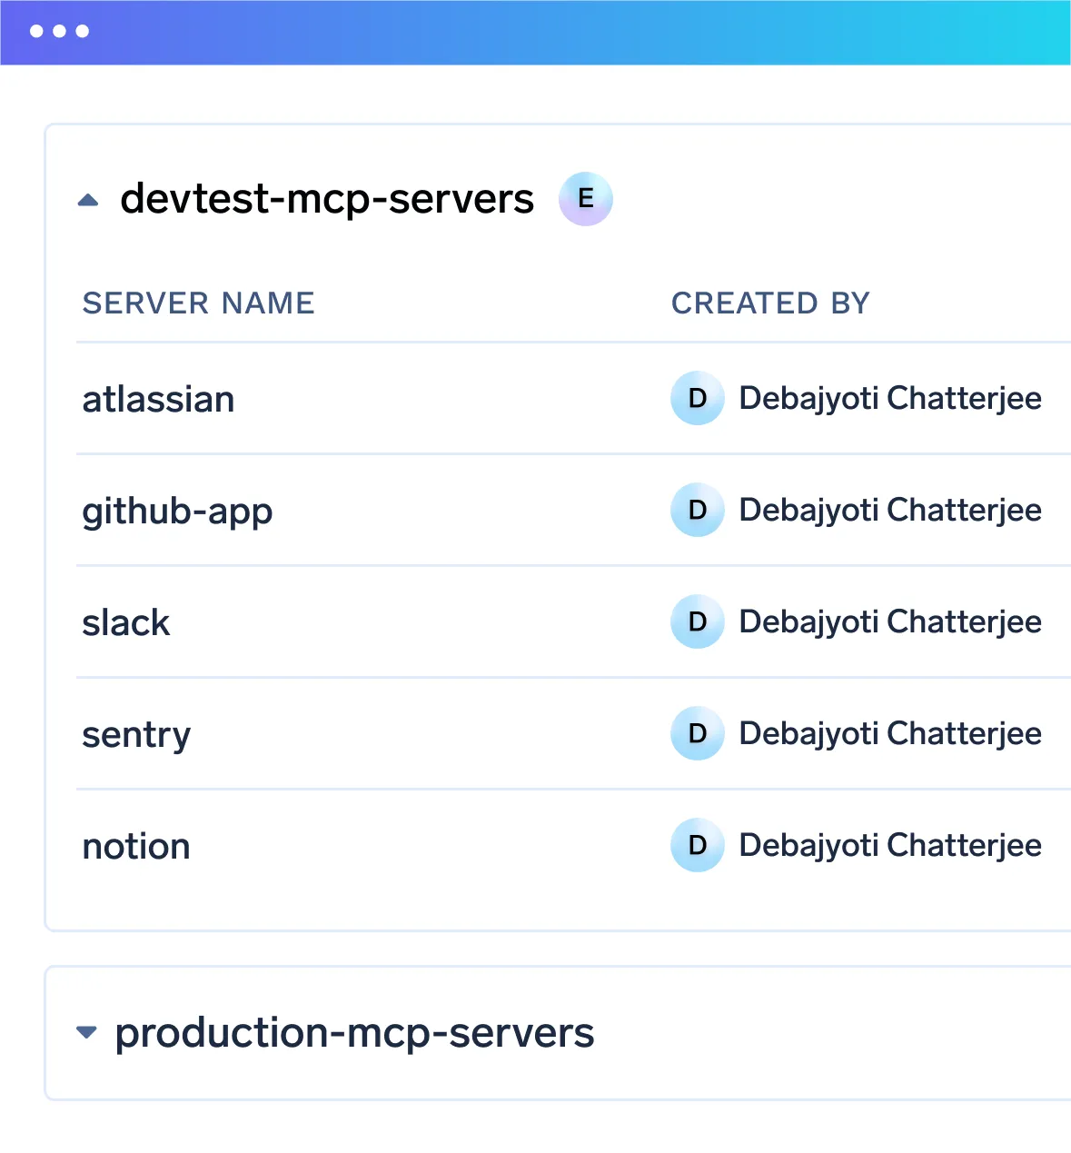
Task: Open the github-app server entry
Action: (177, 512)
